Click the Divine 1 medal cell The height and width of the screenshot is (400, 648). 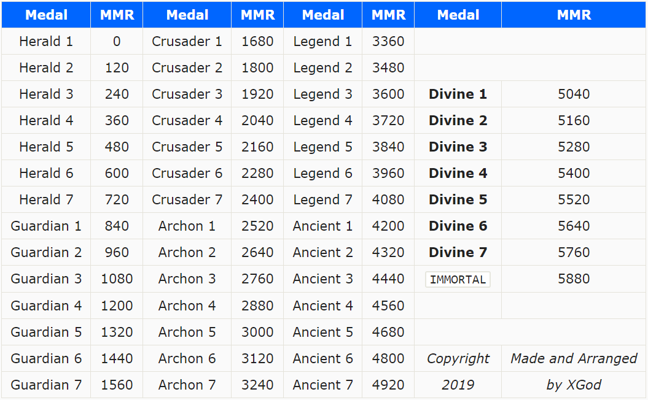[x=458, y=94]
